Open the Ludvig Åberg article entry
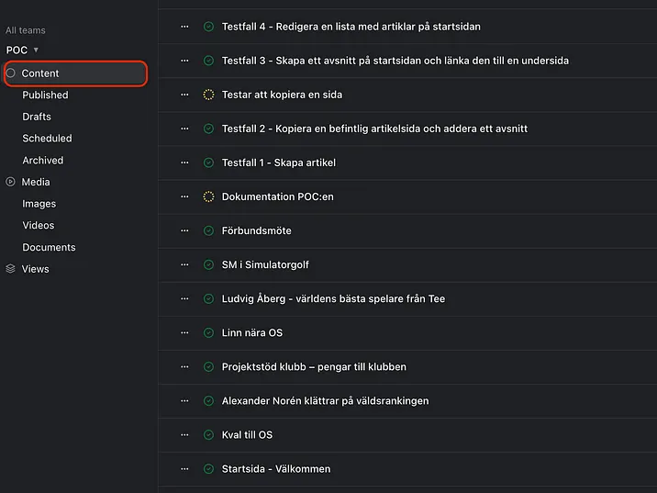This screenshot has width=657, height=493. click(333, 298)
